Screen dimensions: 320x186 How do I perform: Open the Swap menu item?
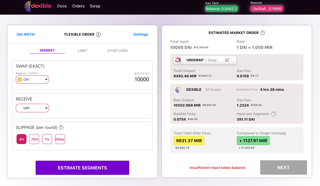(95, 6)
